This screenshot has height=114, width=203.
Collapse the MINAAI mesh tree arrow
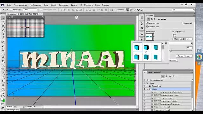click(147, 89)
